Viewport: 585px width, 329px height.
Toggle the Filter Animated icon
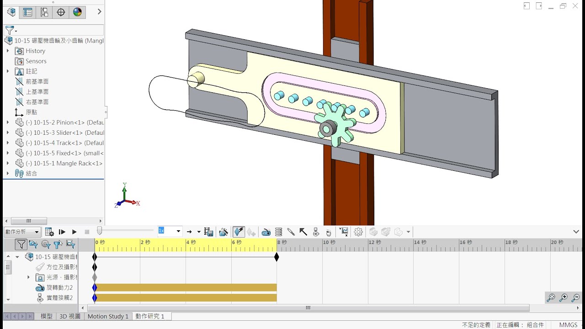pyautogui.click(x=33, y=244)
